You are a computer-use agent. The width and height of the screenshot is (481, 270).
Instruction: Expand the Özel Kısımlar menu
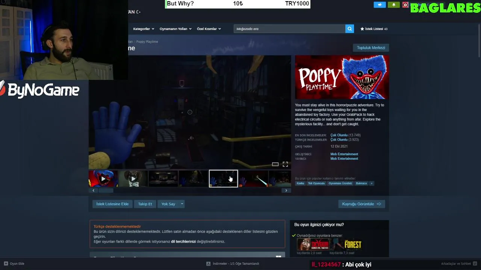tap(209, 29)
